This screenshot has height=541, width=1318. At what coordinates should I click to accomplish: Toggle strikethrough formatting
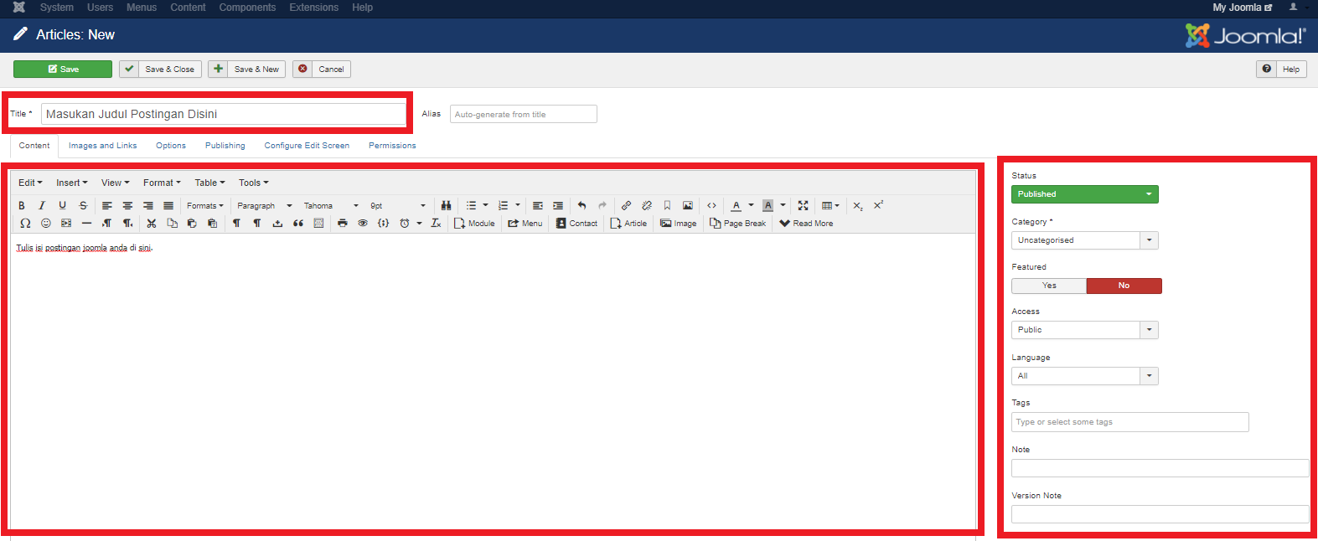pos(83,205)
